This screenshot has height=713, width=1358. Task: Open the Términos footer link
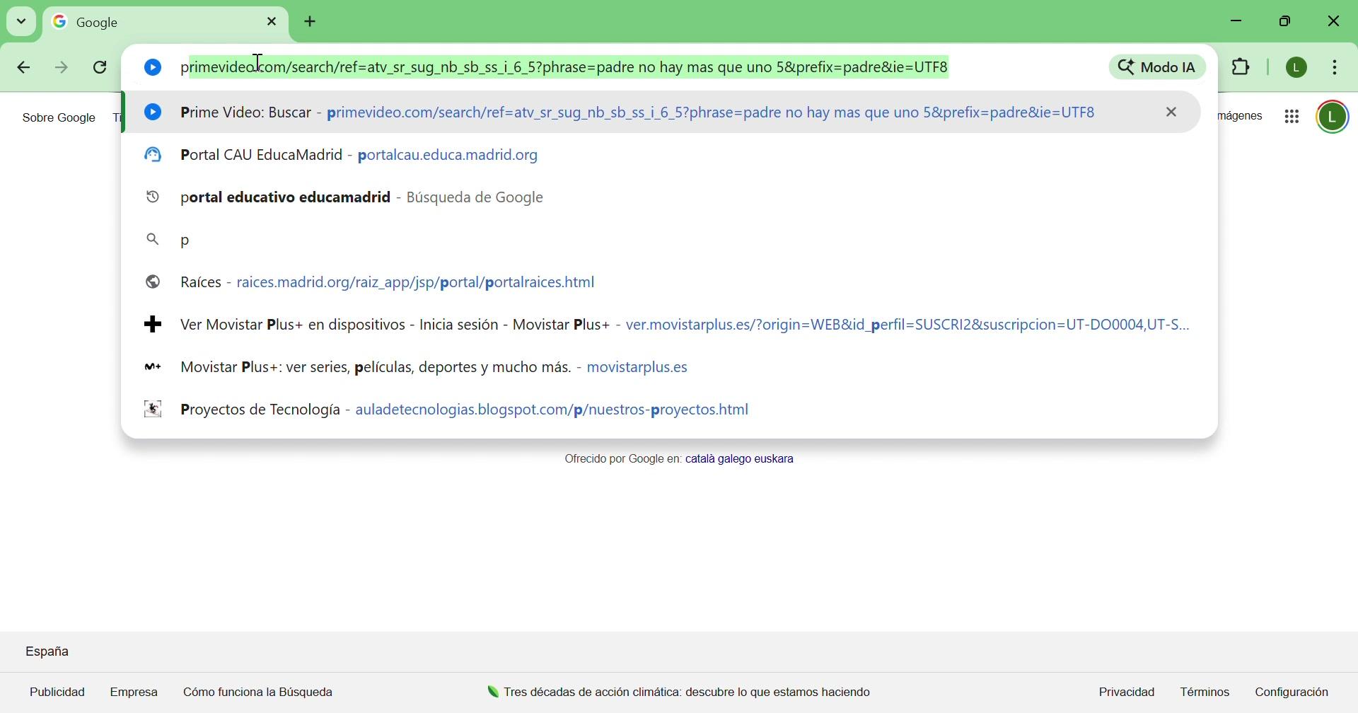[x=1206, y=692]
